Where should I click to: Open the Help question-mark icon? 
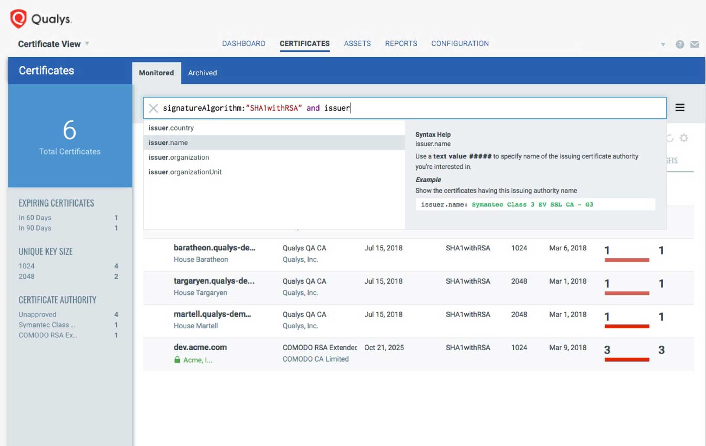pyautogui.click(x=680, y=44)
